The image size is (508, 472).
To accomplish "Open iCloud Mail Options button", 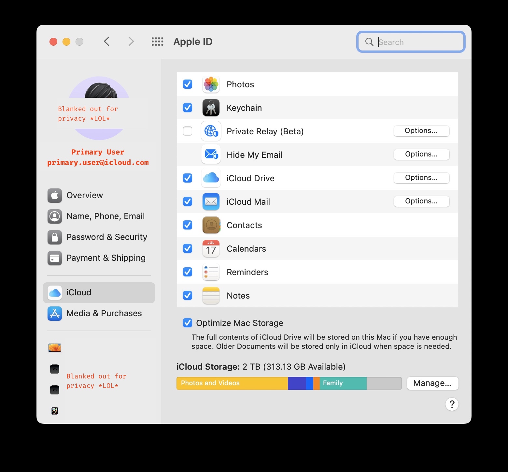I will point(421,201).
